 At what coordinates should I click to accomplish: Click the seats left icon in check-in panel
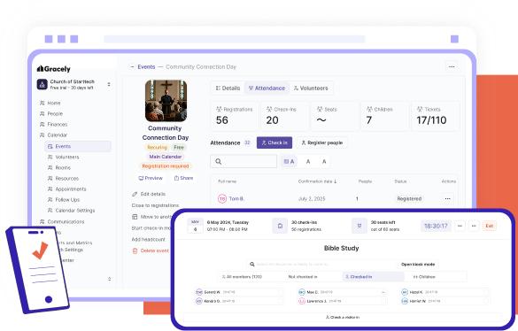(360, 226)
